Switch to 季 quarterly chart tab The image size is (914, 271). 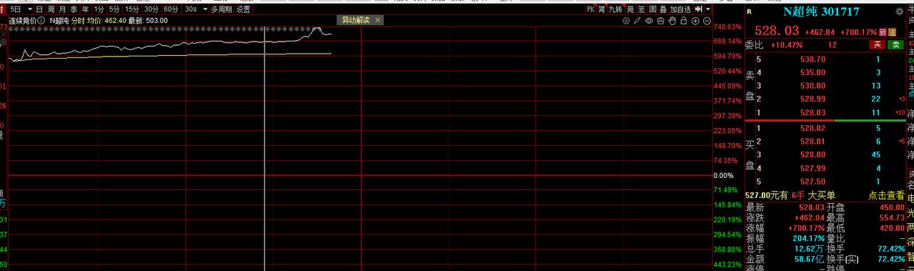pyautogui.click(x=74, y=9)
